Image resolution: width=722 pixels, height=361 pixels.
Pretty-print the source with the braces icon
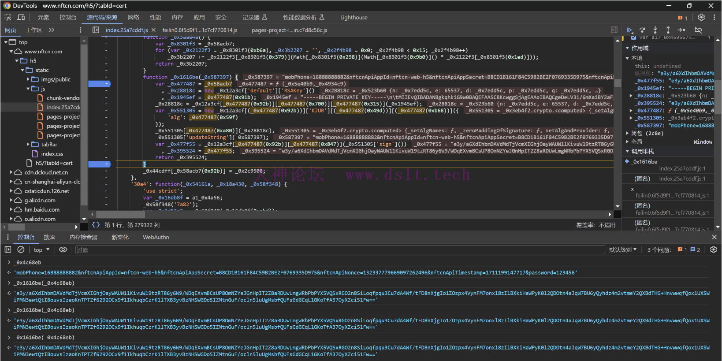click(x=96, y=225)
